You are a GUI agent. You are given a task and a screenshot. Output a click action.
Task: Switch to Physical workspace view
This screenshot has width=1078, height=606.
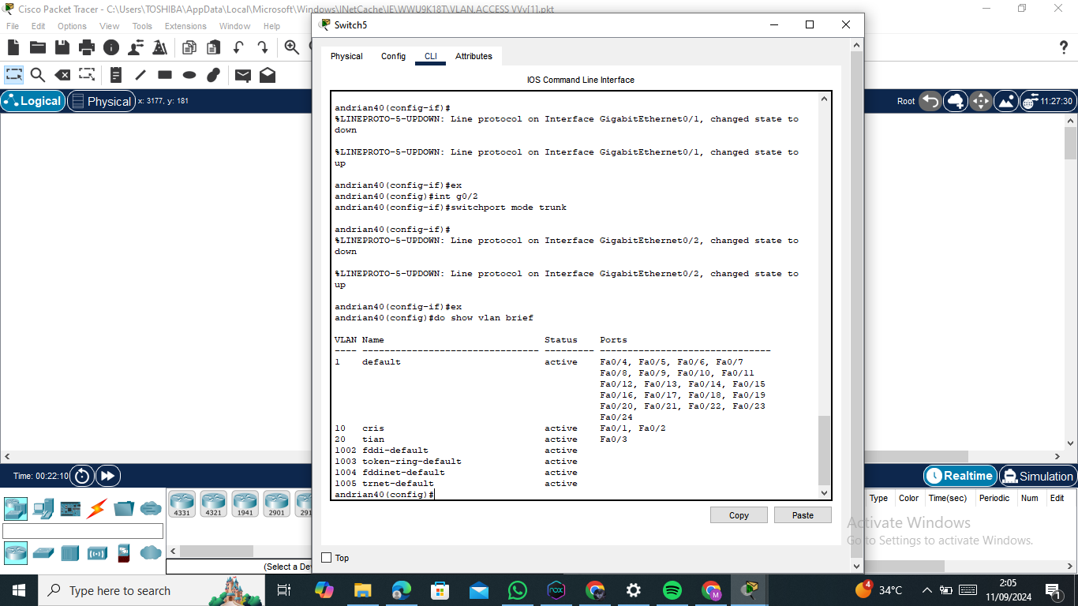tap(100, 101)
